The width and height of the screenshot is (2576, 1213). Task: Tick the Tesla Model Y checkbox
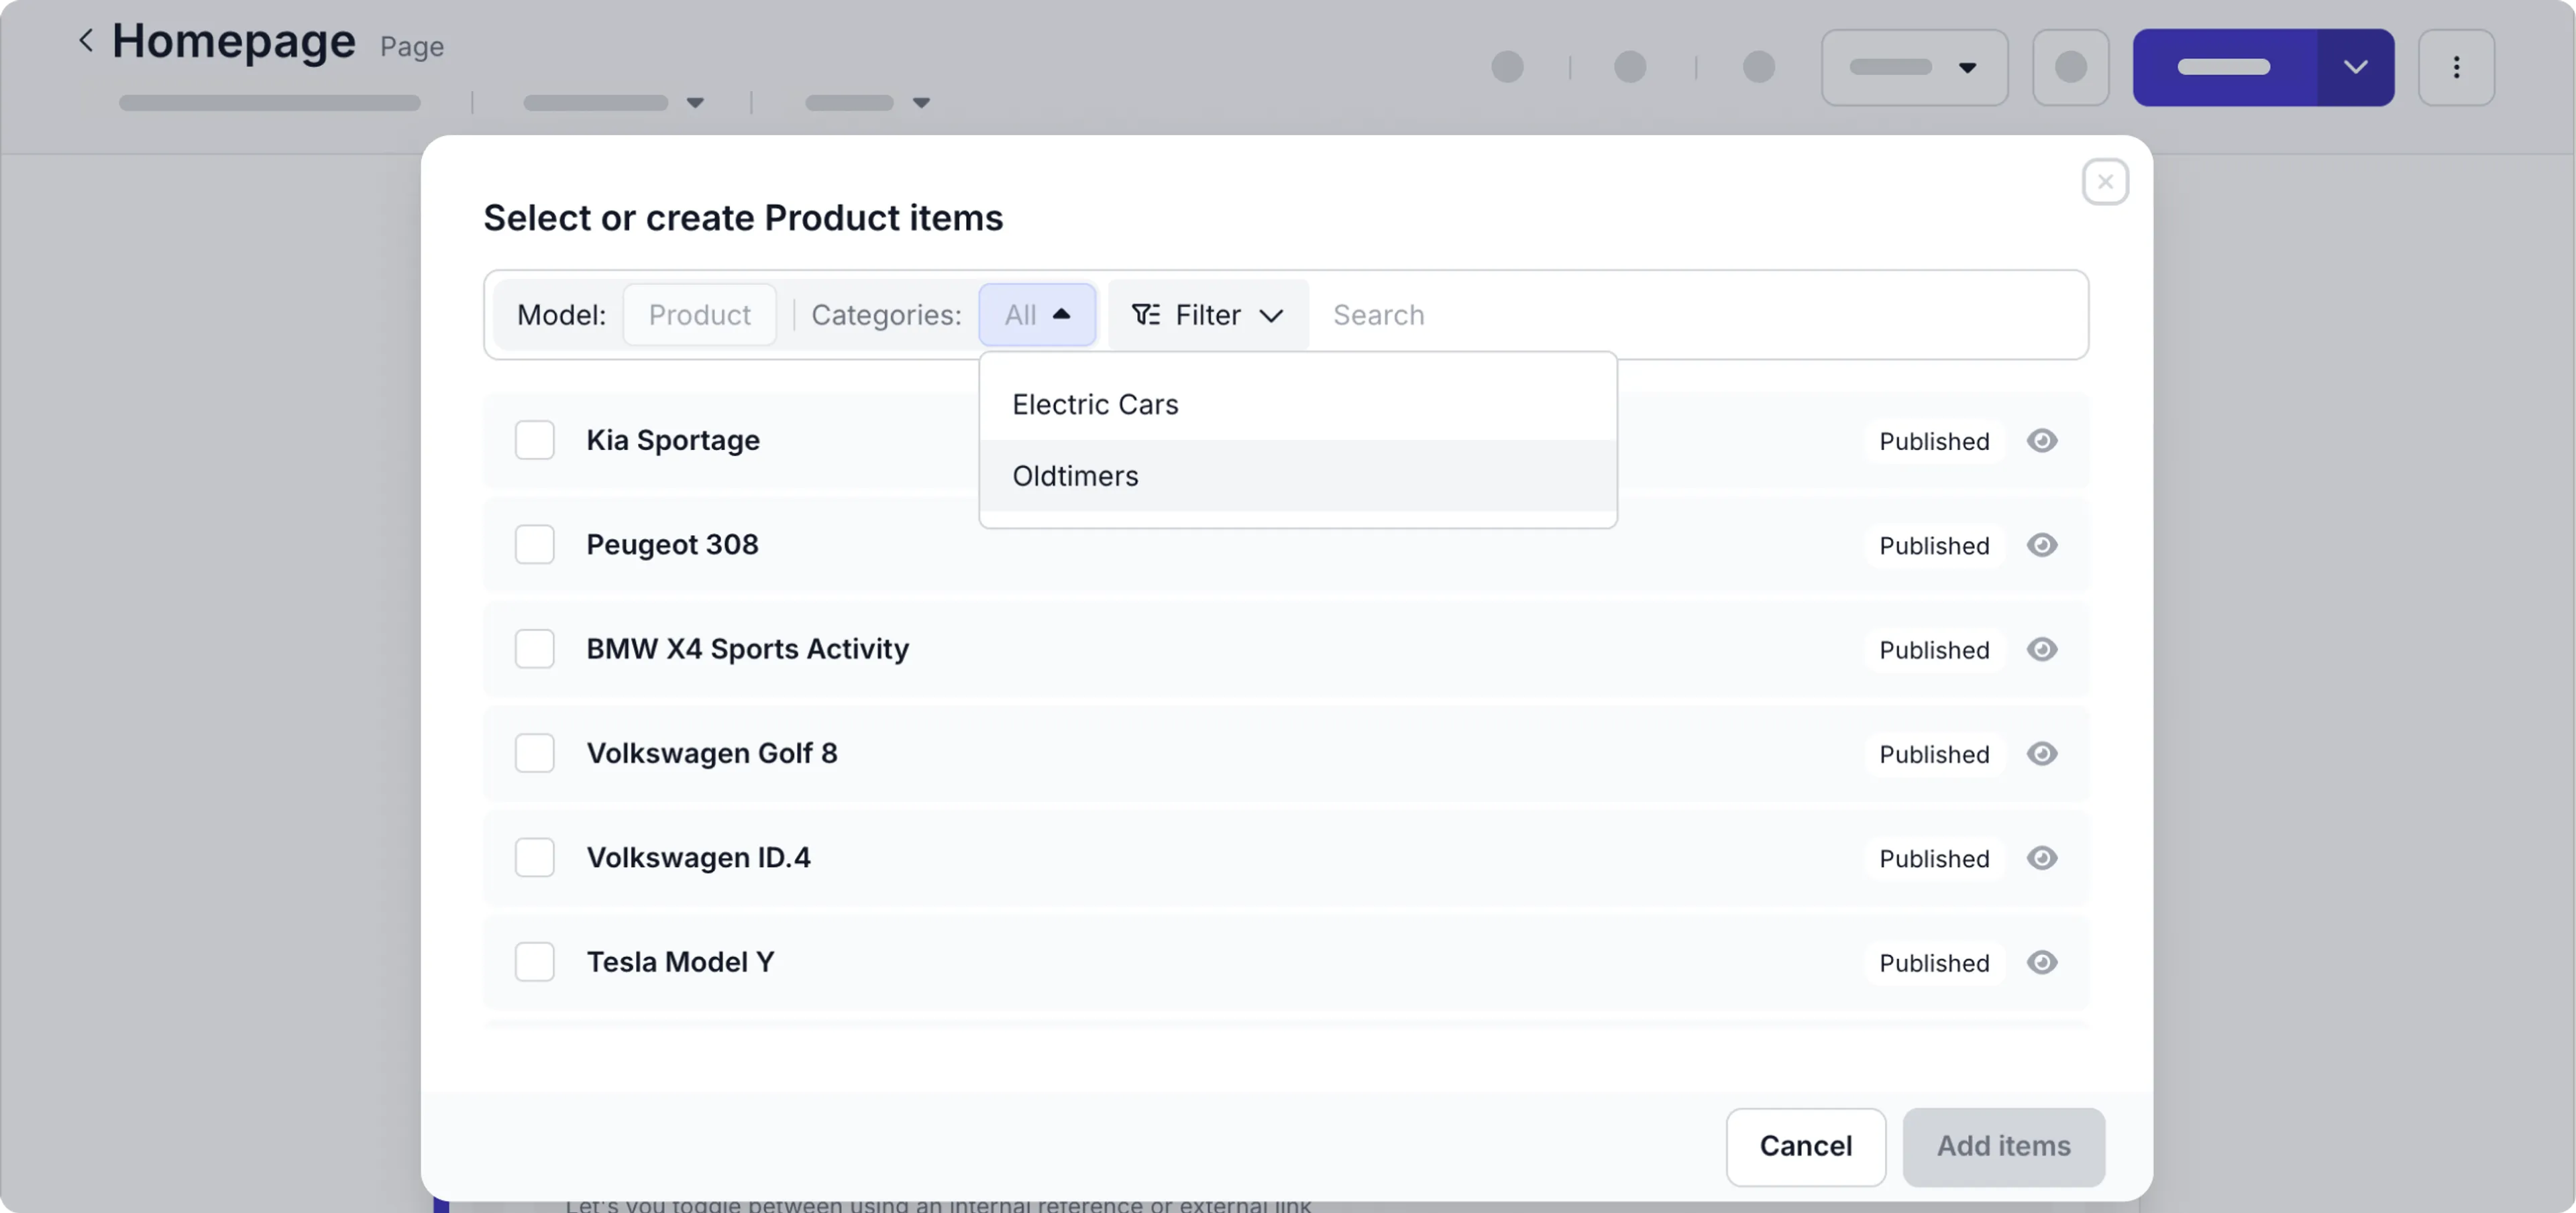pos(534,962)
